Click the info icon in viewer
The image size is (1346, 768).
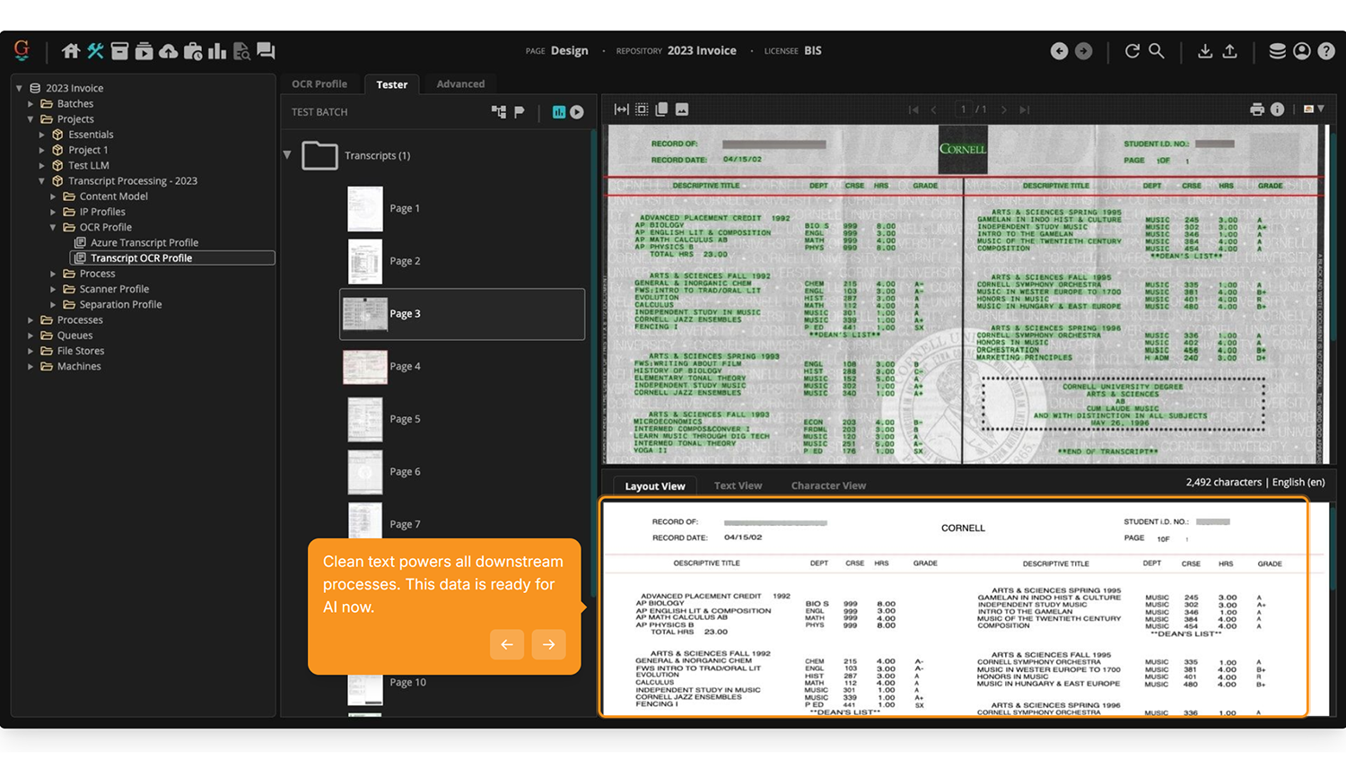[1278, 109]
